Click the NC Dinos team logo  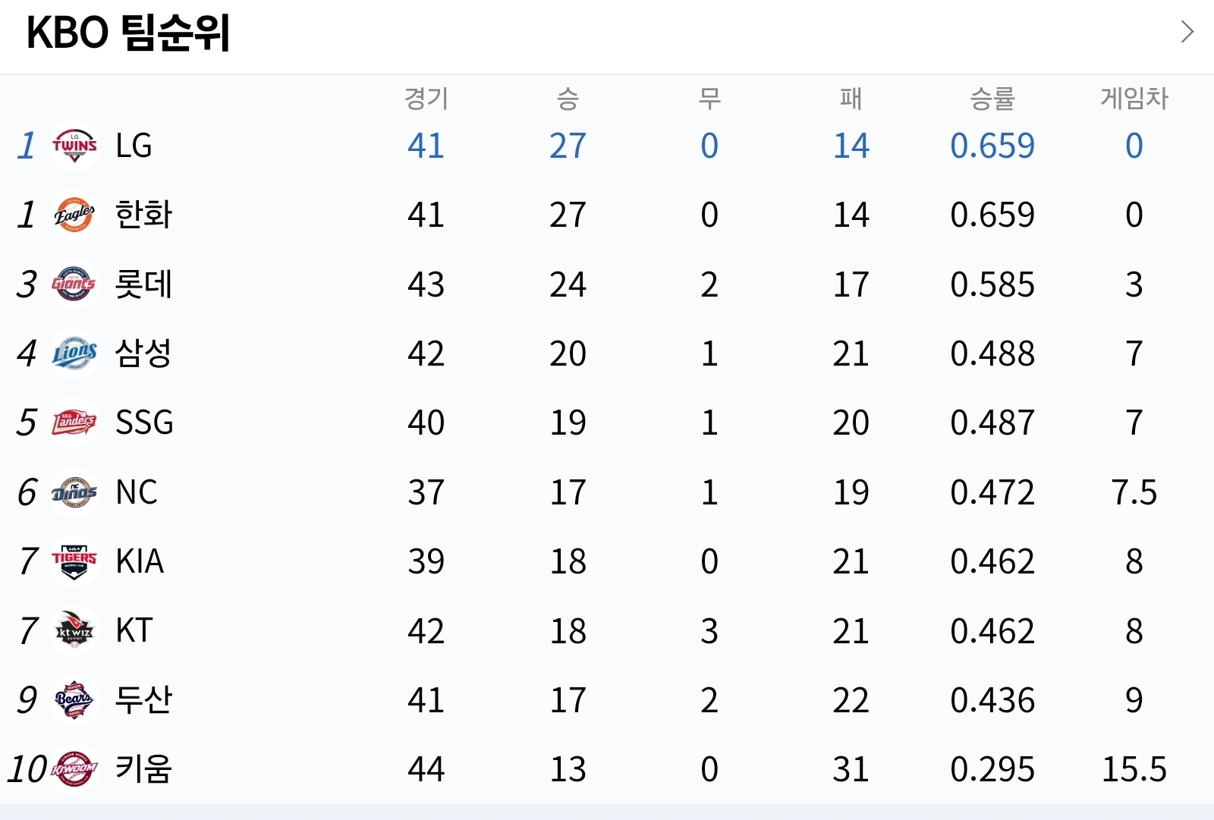click(x=74, y=492)
